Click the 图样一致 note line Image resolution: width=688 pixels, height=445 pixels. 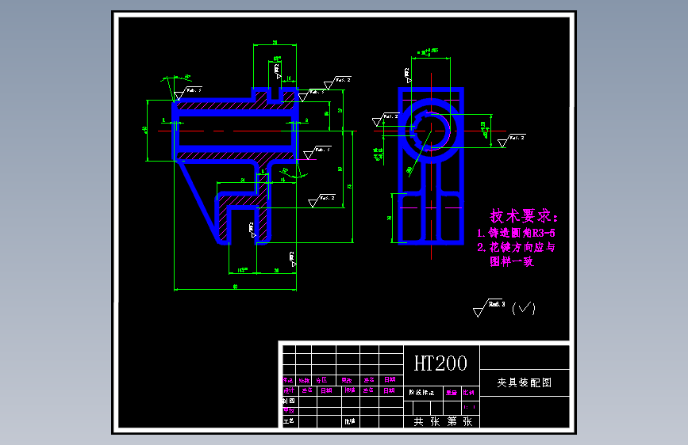[x=512, y=261]
